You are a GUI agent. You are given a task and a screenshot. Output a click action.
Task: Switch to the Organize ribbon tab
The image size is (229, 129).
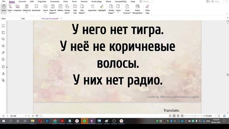42,1
